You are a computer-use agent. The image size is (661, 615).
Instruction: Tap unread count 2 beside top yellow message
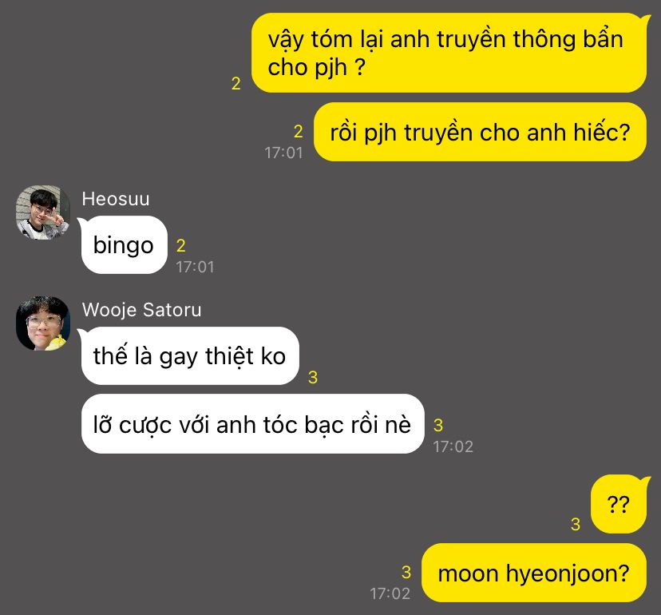point(236,84)
